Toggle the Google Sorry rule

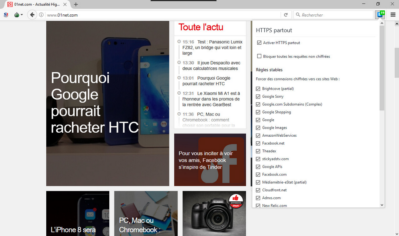tap(258, 96)
